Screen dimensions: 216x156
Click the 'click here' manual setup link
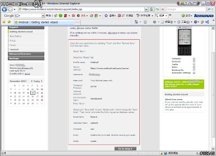[x=112, y=33]
